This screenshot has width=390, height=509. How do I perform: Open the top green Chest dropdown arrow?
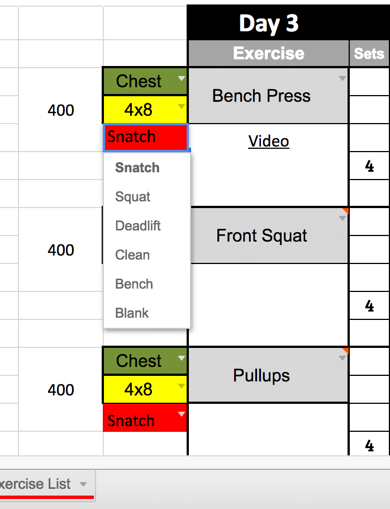click(181, 79)
